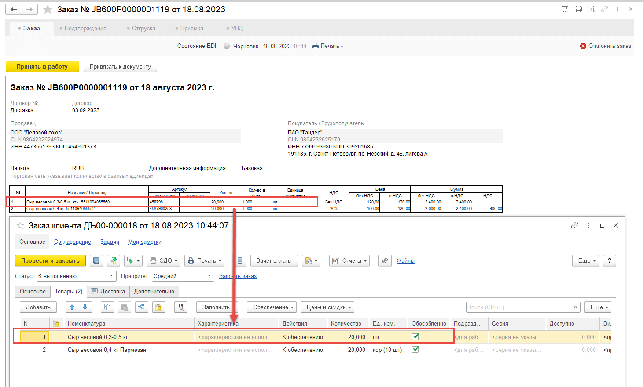Open the Статус dropdown list
Screen dimensions: 643x387
(x=112, y=276)
